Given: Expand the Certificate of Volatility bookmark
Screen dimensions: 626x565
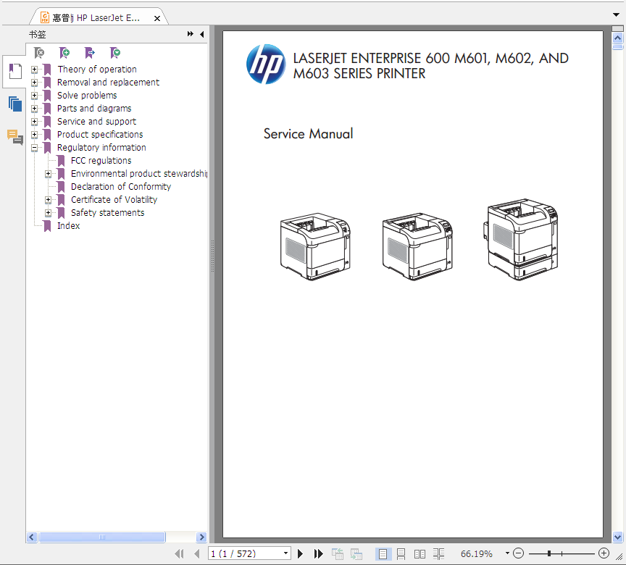Looking at the screenshot, I should 48,200.
